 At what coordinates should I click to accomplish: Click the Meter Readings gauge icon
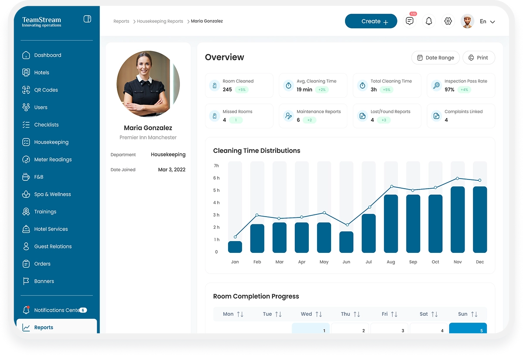point(26,159)
